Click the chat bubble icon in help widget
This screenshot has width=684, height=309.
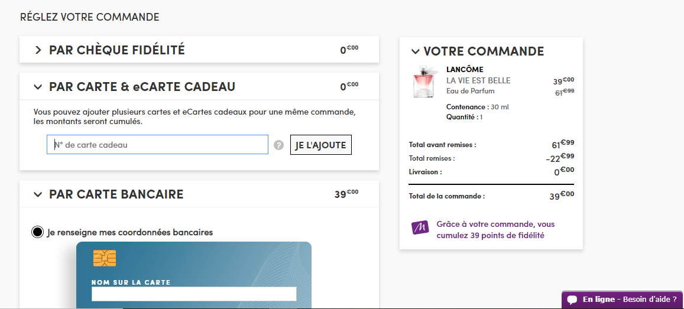pyautogui.click(x=572, y=300)
